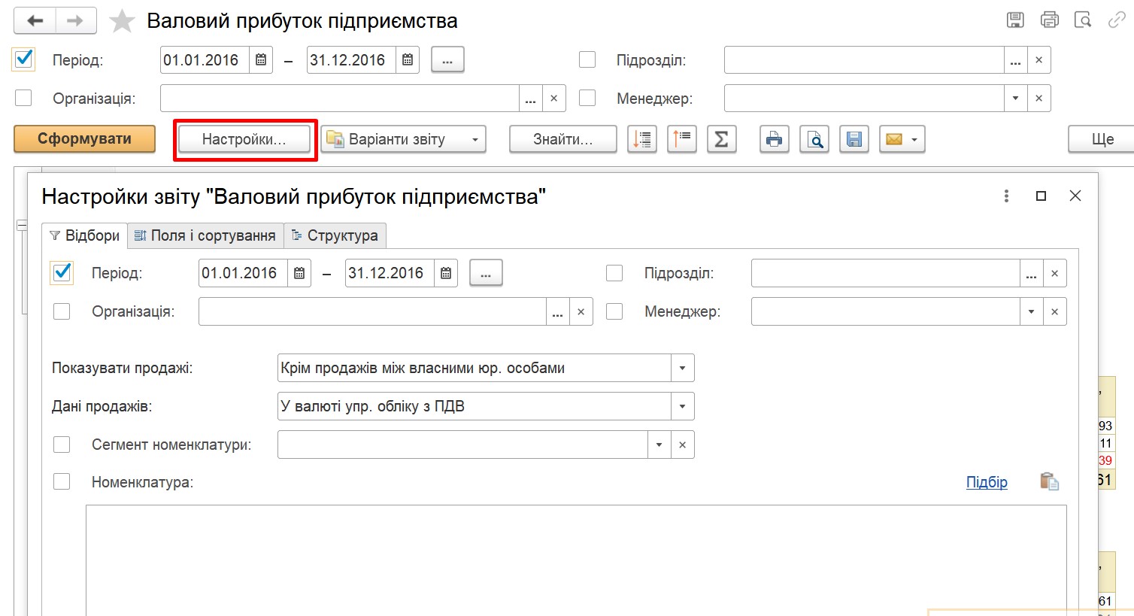Open main Менеджер dropdown arrow
The height and width of the screenshot is (616, 1134).
pos(1015,99)
